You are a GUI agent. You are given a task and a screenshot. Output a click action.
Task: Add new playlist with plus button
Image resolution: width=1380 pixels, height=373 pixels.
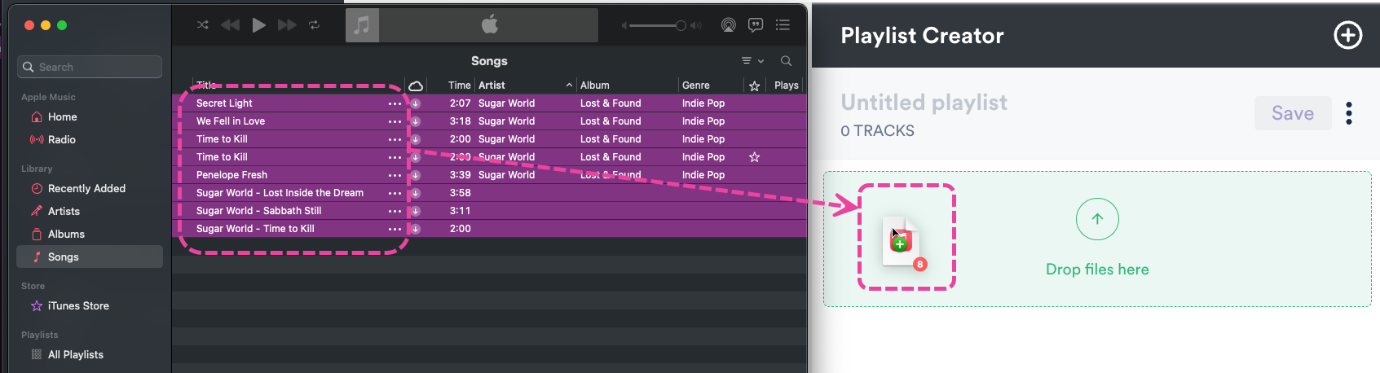pyautogui.click(x=1347, y=35)
